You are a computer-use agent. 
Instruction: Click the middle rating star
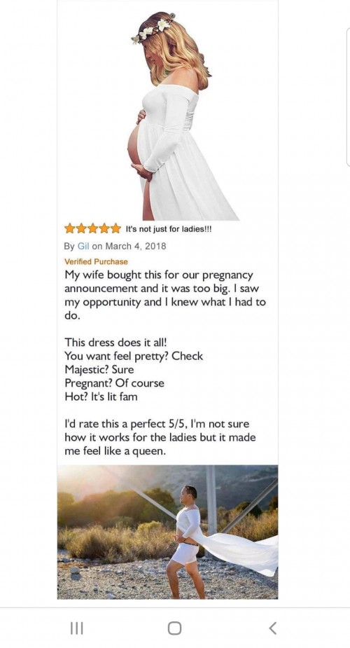click(x=93, y=228)
